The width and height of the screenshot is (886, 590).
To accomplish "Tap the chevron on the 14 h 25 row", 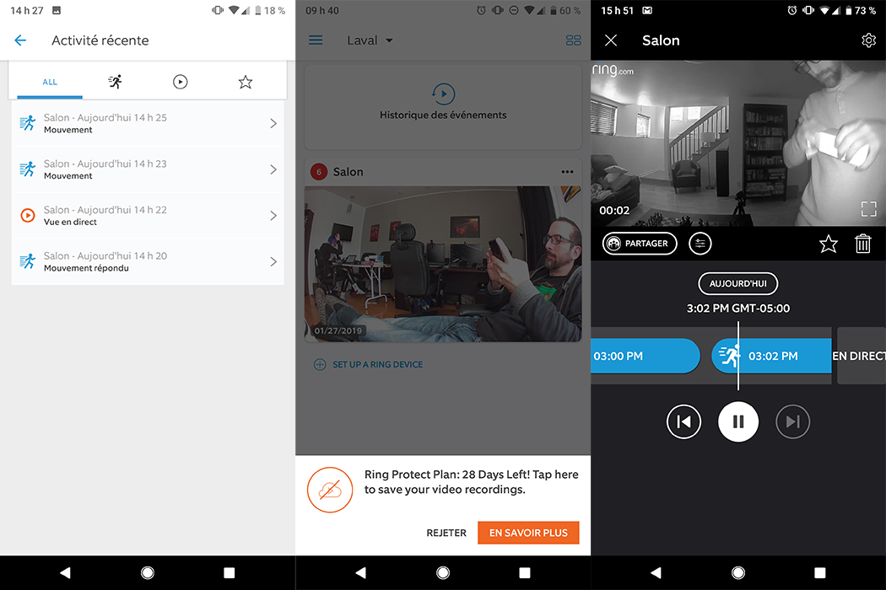I will tap(273, 124).
